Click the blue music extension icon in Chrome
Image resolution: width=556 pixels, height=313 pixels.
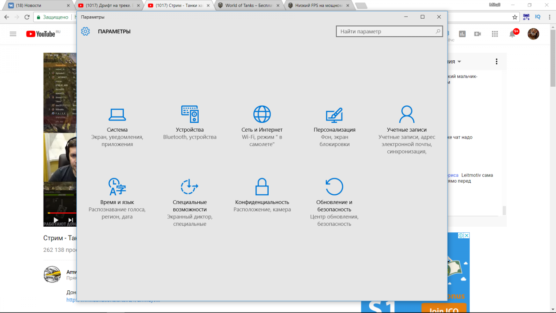point(526,17)
